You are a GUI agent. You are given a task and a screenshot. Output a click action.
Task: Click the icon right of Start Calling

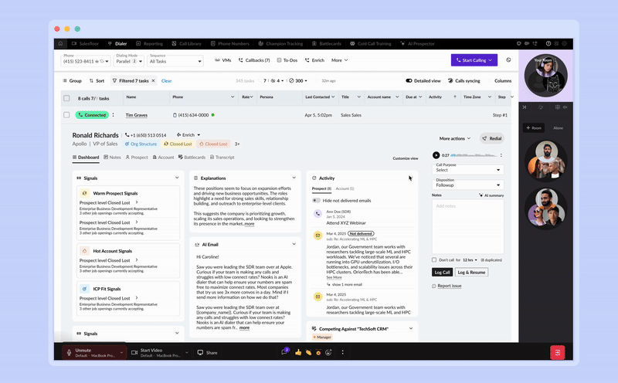(508, 60)
